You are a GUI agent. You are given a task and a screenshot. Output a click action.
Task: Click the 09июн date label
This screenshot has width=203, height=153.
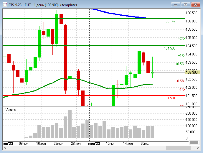[24, 144]
